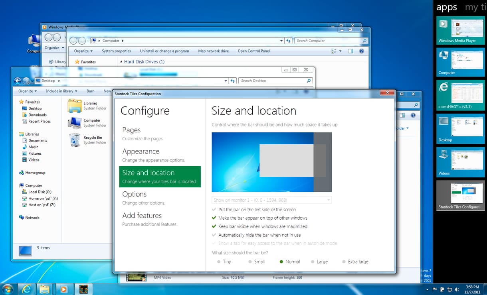Switch to the apps page header

click(x=447, y=8)
